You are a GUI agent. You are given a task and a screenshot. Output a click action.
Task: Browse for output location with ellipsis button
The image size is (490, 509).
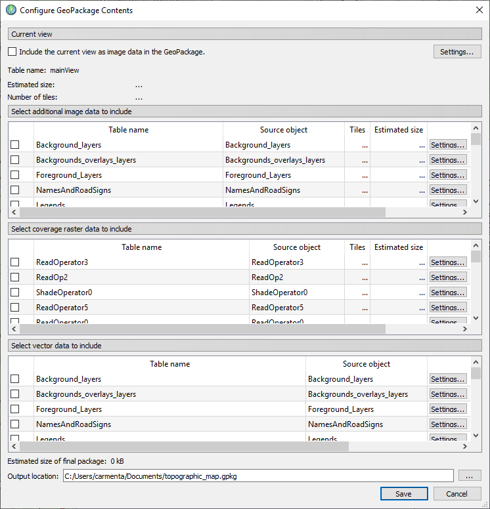pyautogui.click(x=470, y=476)
